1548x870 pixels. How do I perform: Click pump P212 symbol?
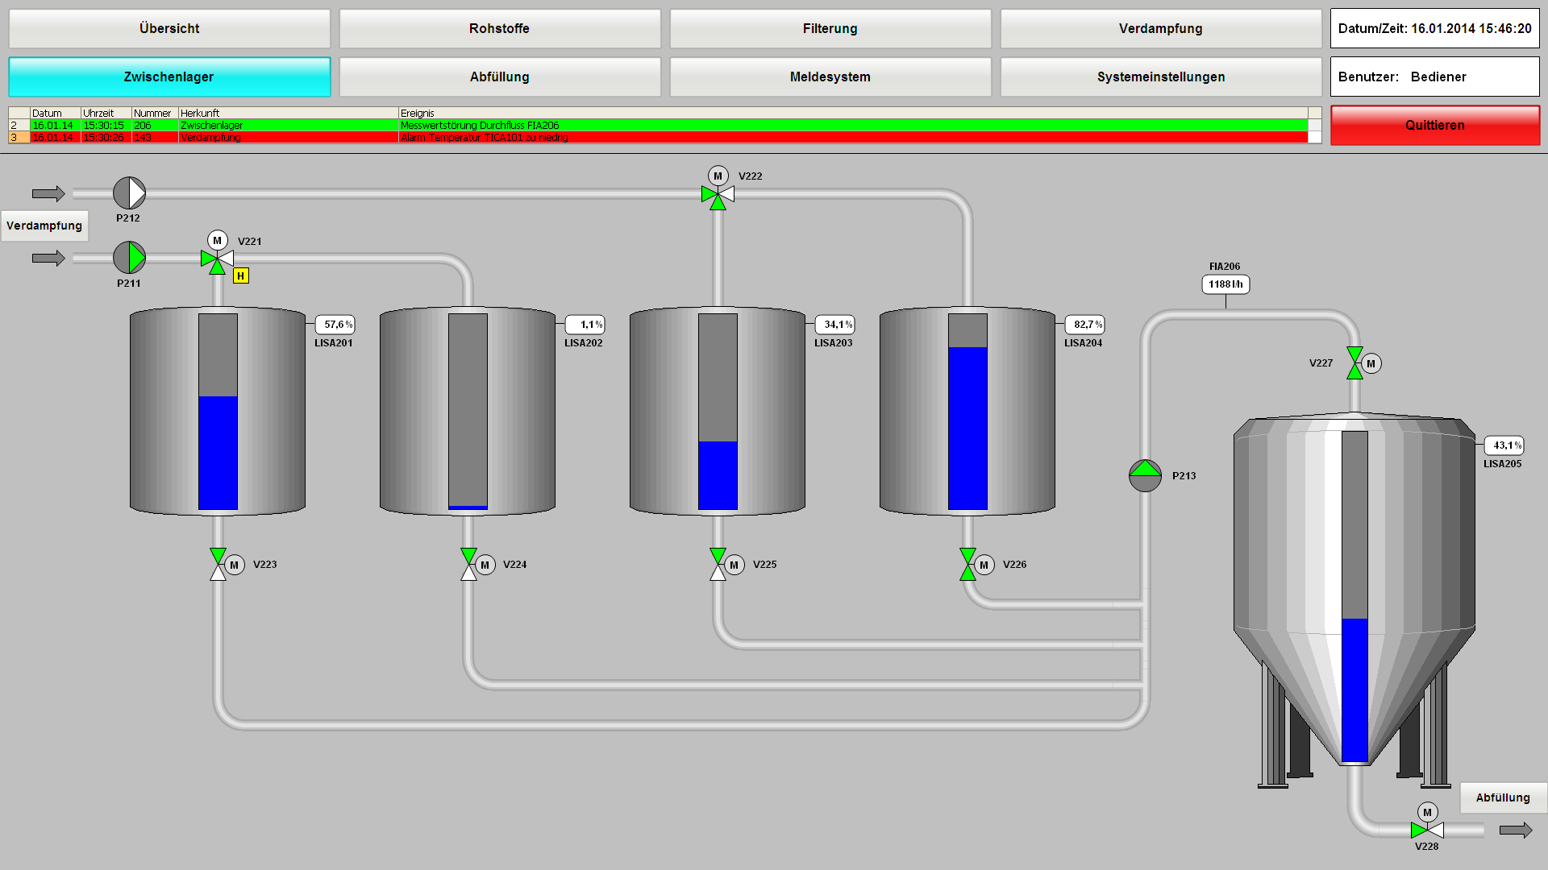129,193
